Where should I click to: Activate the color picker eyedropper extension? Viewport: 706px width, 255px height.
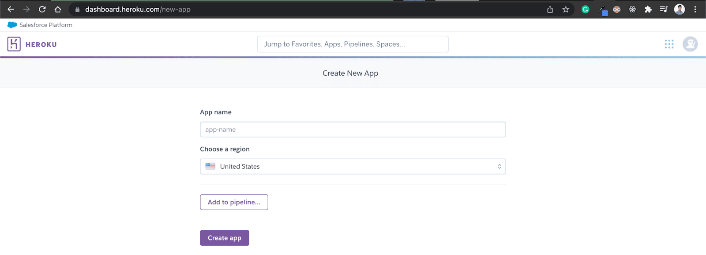(x=603, y=10)
